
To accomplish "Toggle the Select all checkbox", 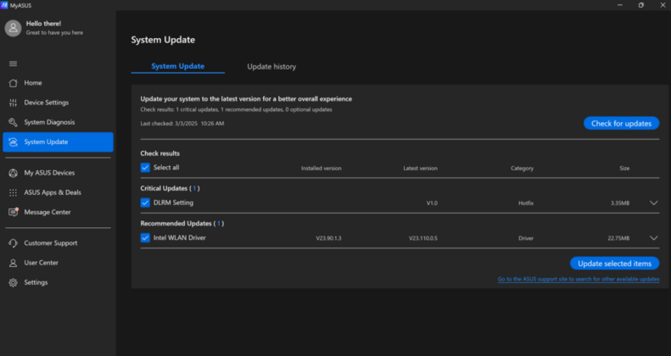I will pos(145,168).
